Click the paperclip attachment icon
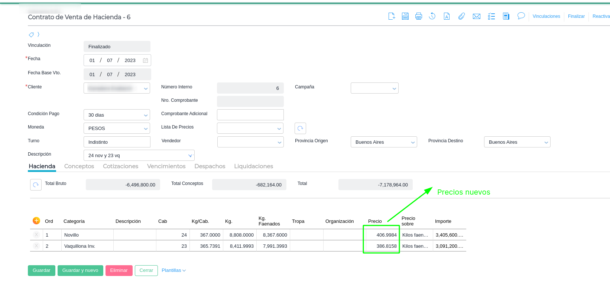The image size is (610, 299). click(461, 16)
